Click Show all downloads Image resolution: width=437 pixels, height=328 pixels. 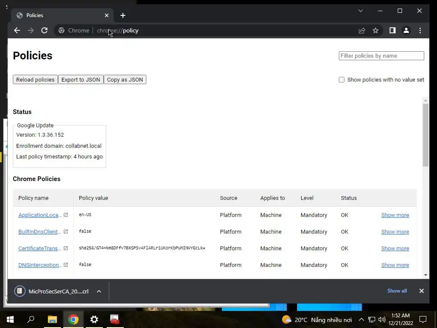pos(397,291)
